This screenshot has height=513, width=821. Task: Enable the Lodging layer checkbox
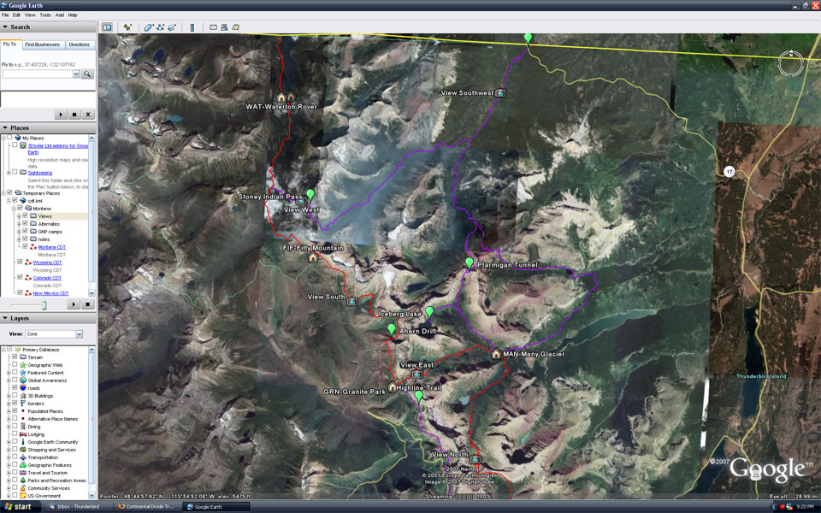(x=15, y=434)
